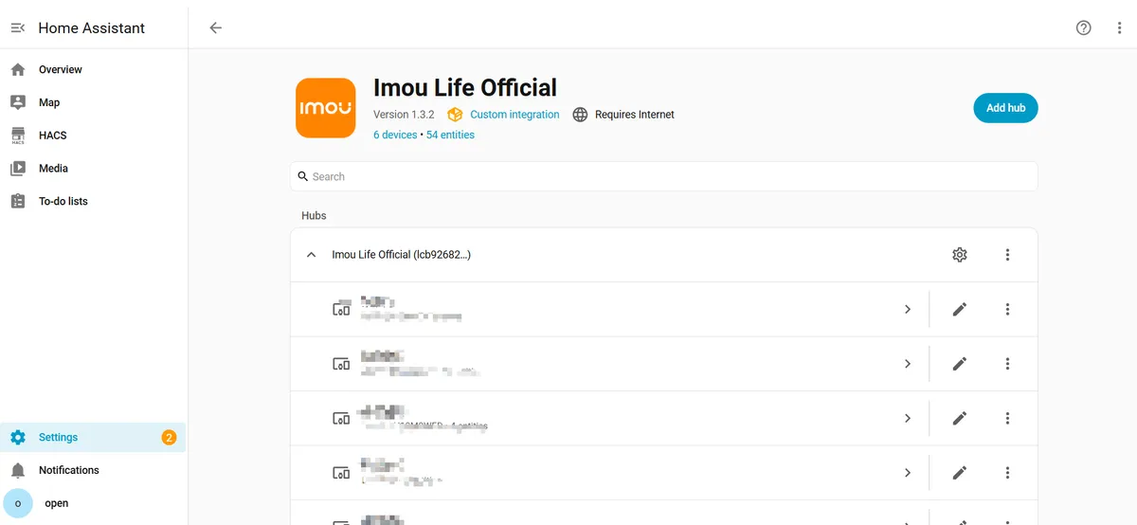Screen dimensions: 1137x525
Task: Click the Add hub button
Action: (x=1005, y=108)
